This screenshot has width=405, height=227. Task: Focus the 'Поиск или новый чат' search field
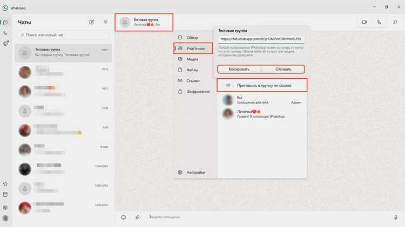point(64,35)
